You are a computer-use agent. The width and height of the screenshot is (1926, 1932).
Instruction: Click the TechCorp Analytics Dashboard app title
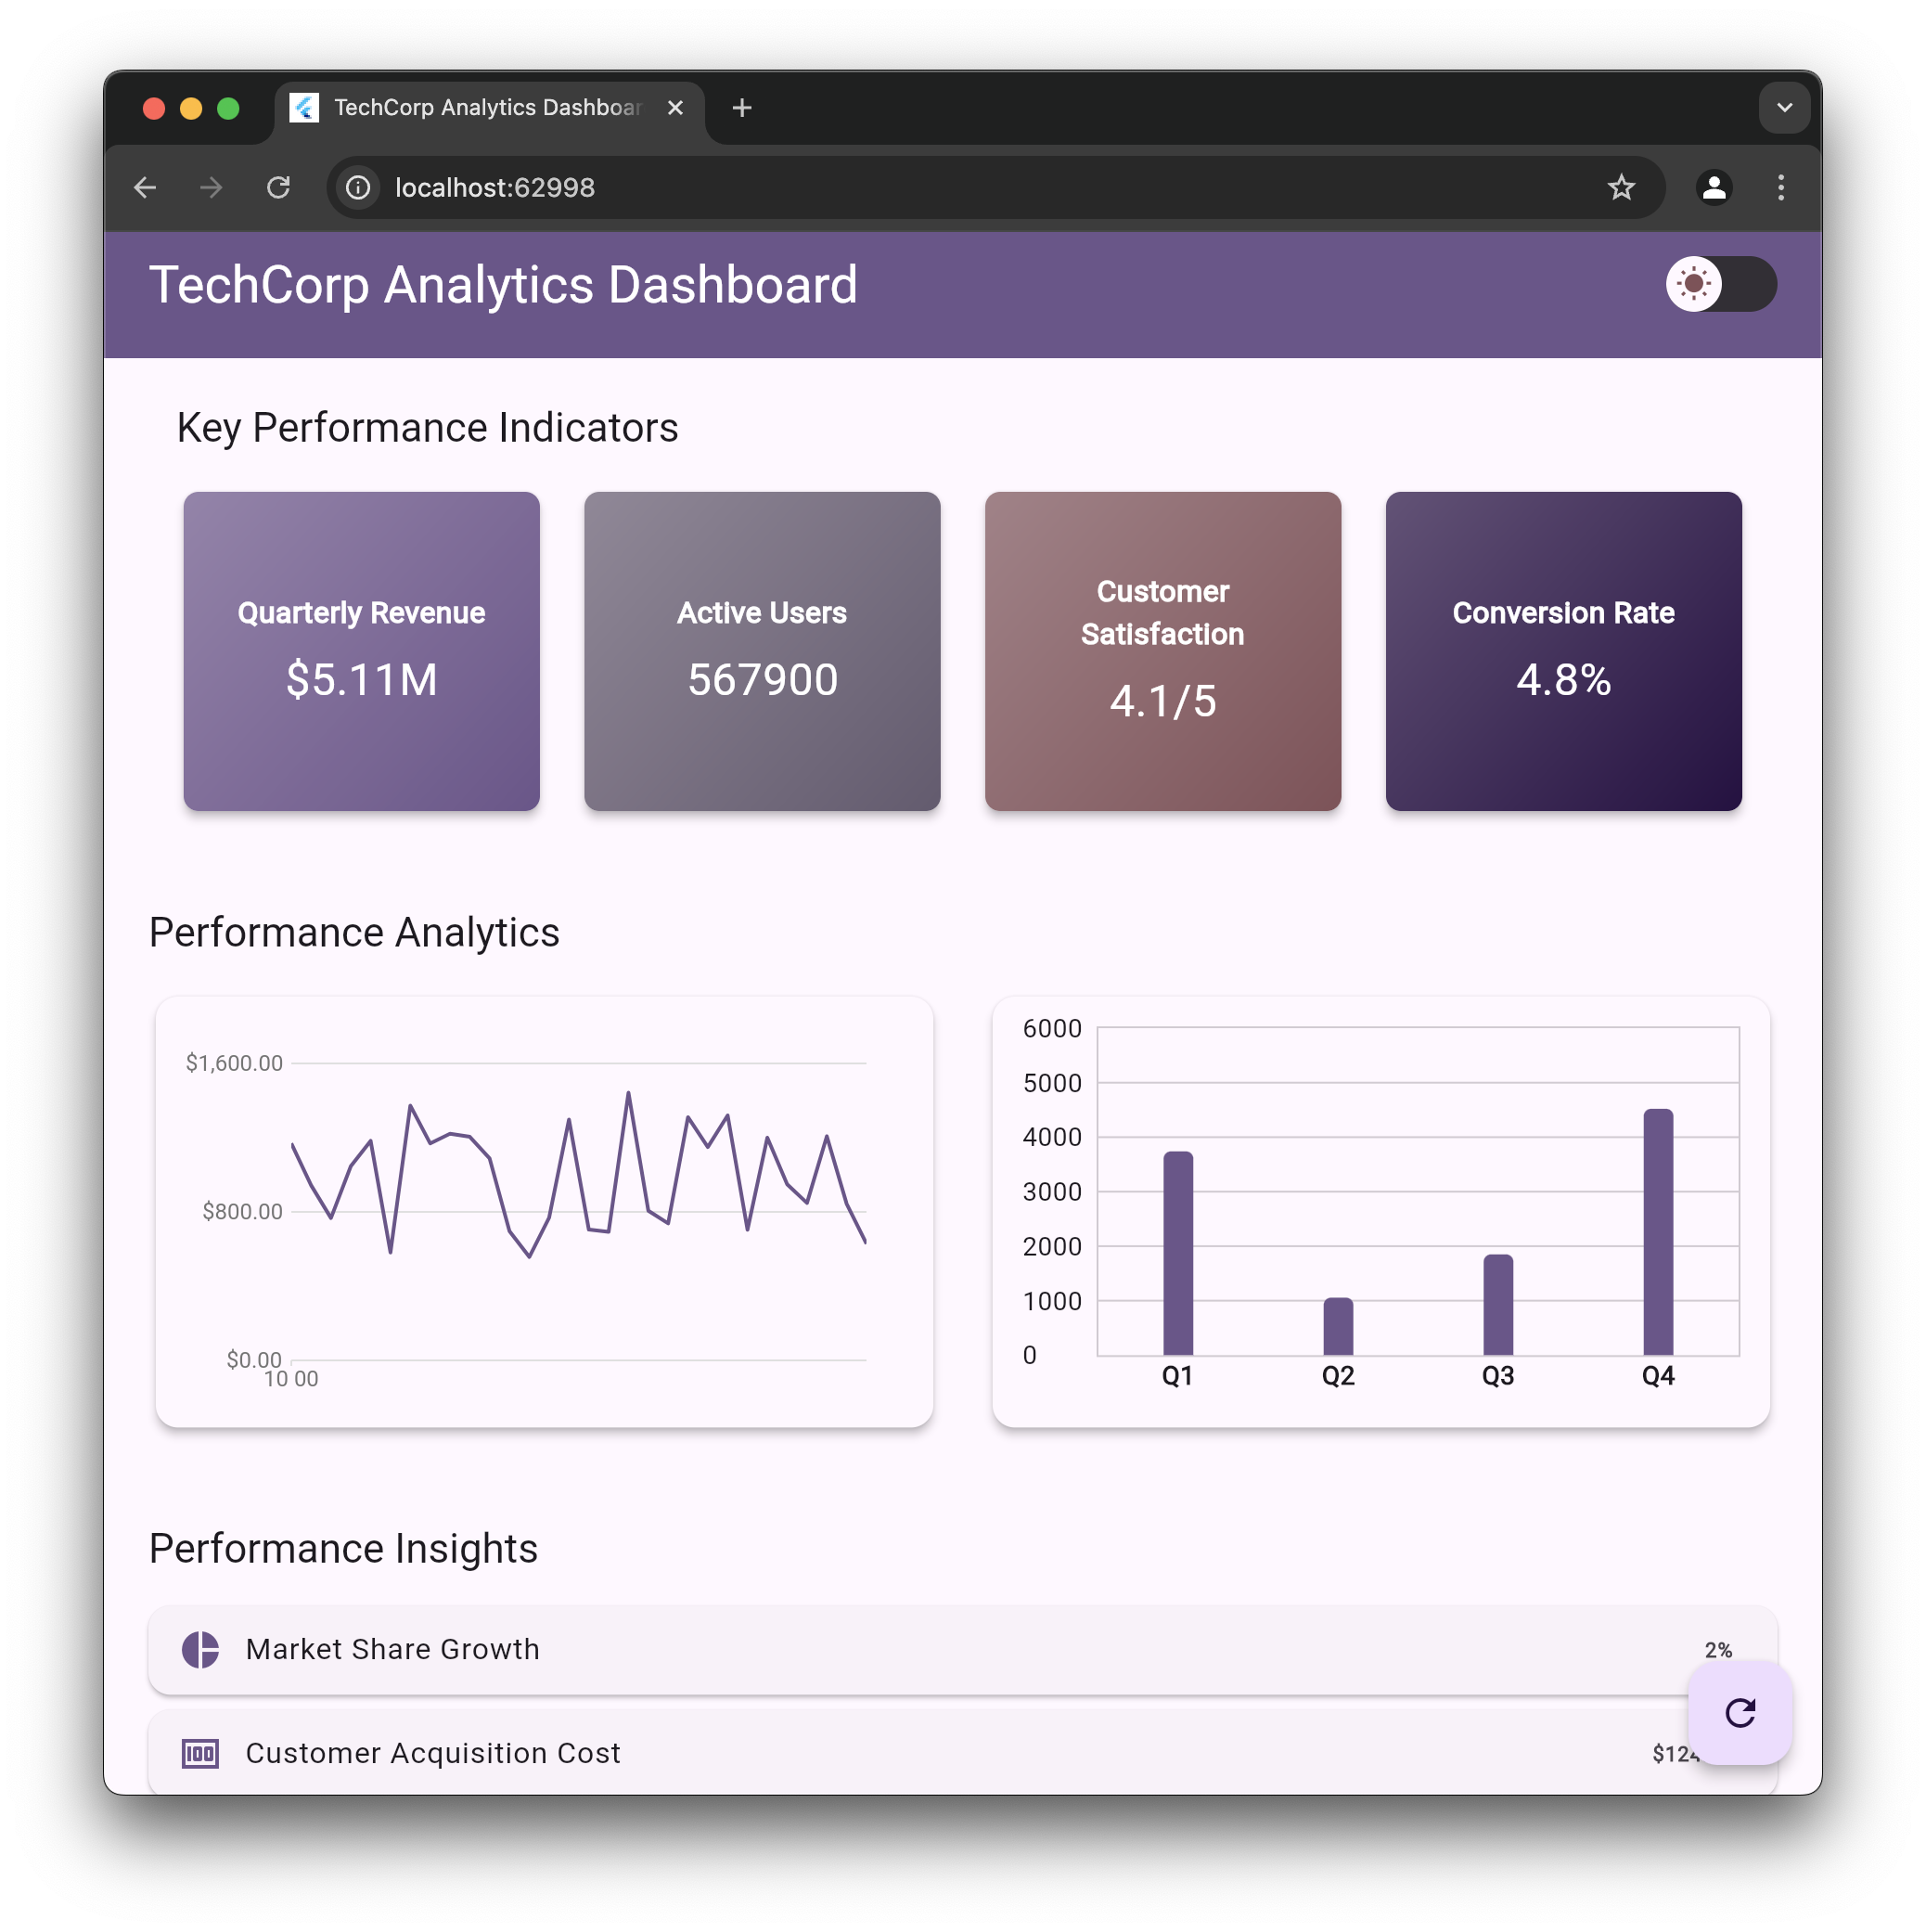(x=503, y=285)
